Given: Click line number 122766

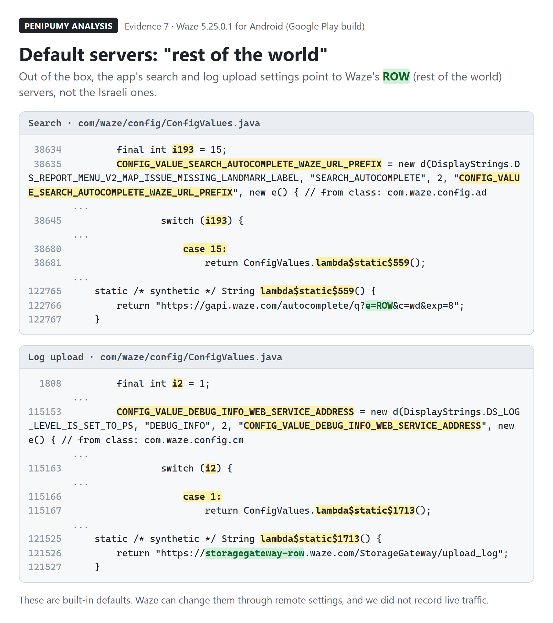Looking at the screenshot, I should [45, 306].
